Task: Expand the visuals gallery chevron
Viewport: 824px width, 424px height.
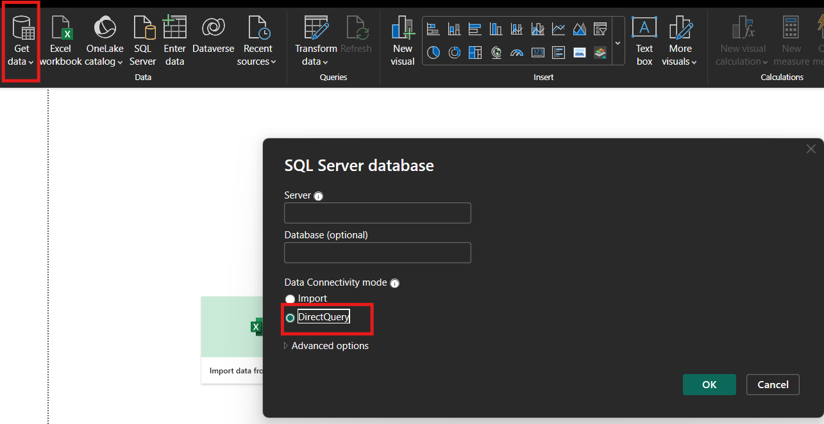Action: 618,43
